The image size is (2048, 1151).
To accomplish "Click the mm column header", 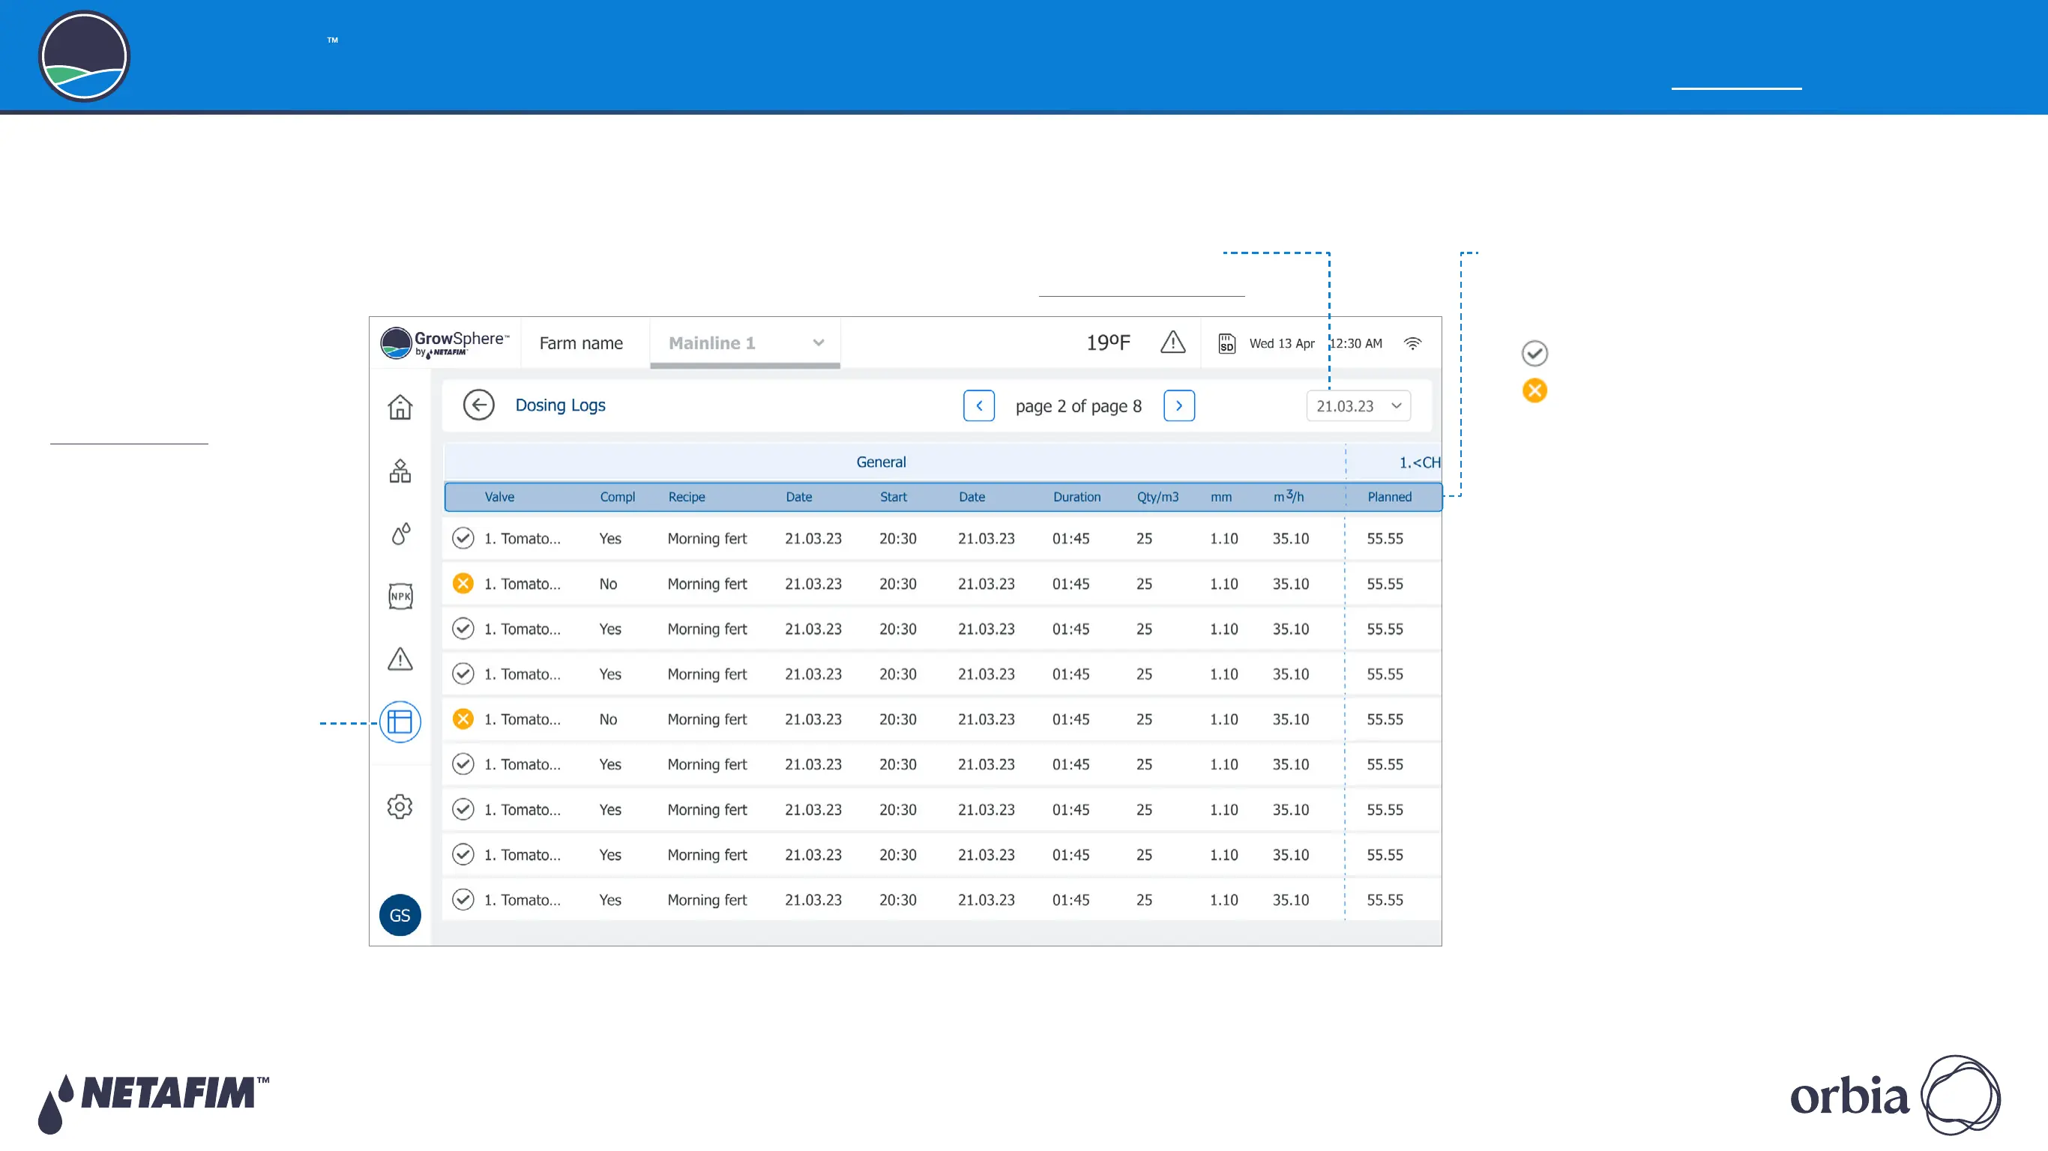I will 1221,497.
